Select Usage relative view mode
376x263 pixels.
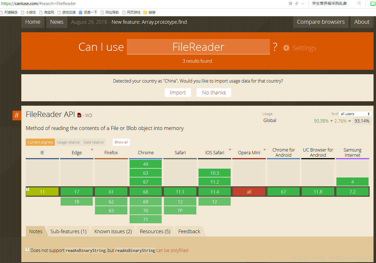pyautogui.click(x=68, y=142)
